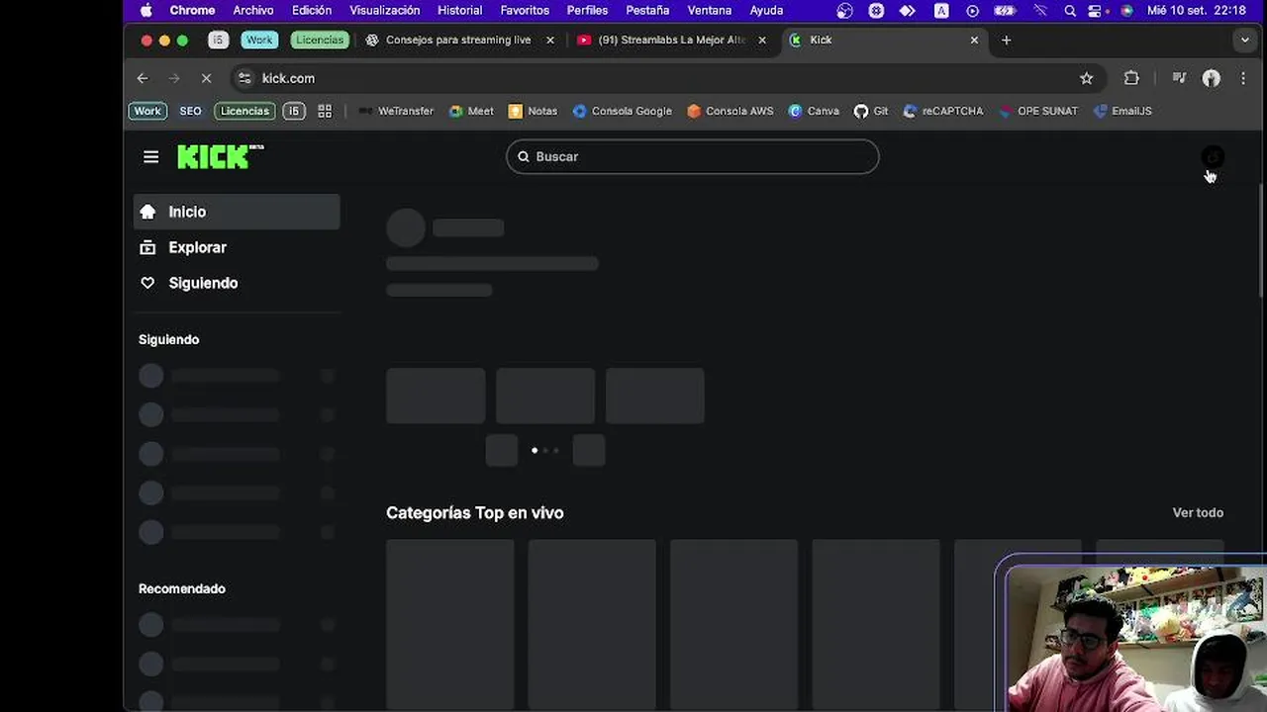The height and width of the screenshot is (712, 1267).
Task: Click the magnifier icon in Buscar field
Action: click(x=524, y=156)
